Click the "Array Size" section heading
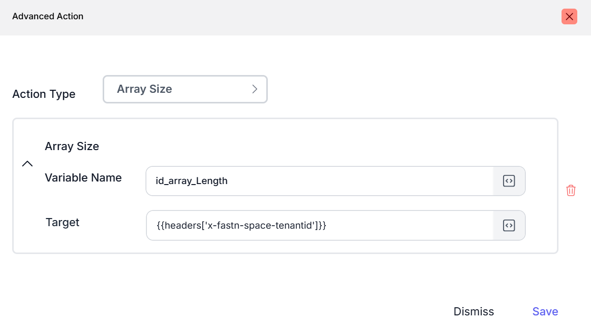 pyautogui.click(x=72, y=147)
